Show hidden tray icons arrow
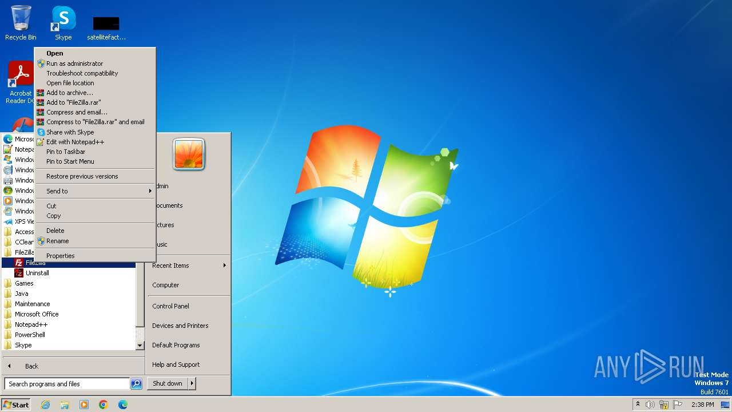Screen dimensions: 732x412 pyautogui.click(x=638, y=405)
